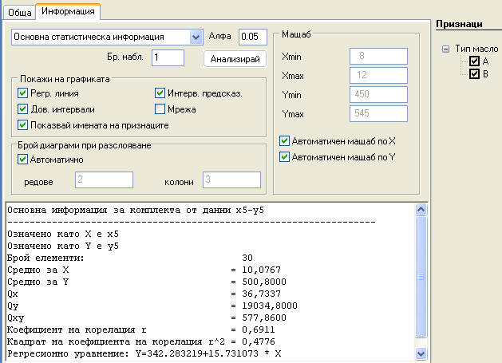
Task: Click the Xmin scale field
Action: point(377,57)
